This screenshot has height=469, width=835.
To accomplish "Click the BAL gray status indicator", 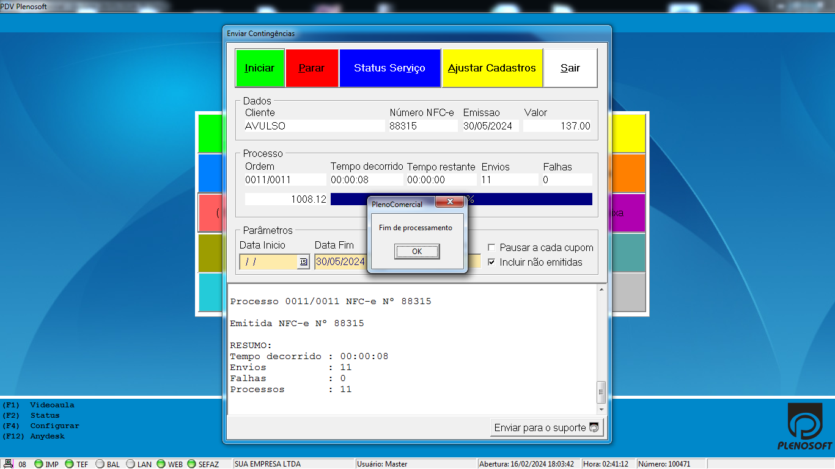I will 100,464.
